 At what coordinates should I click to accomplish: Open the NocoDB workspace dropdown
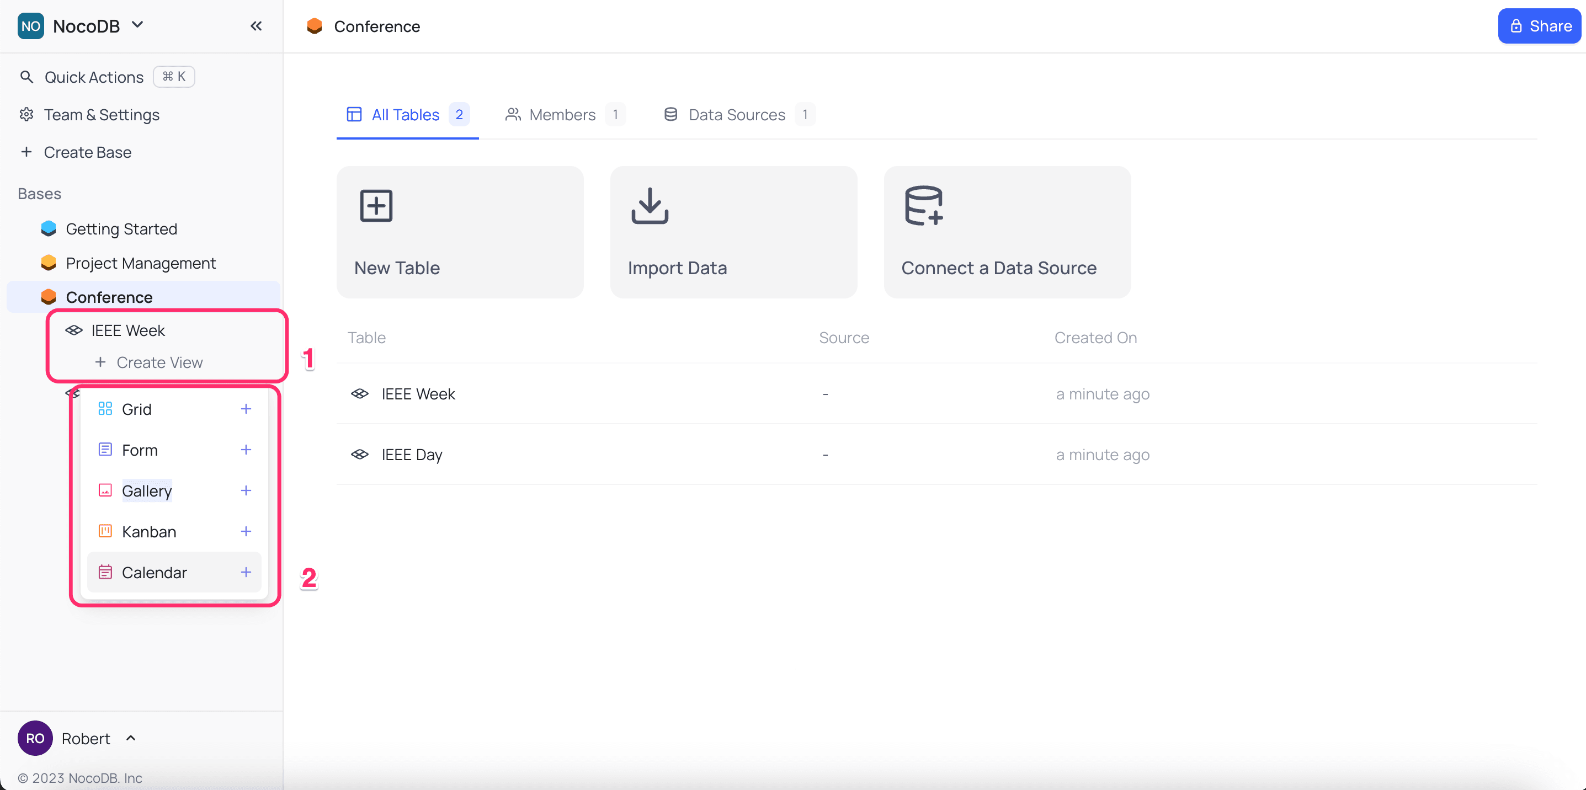pos(138,25)
